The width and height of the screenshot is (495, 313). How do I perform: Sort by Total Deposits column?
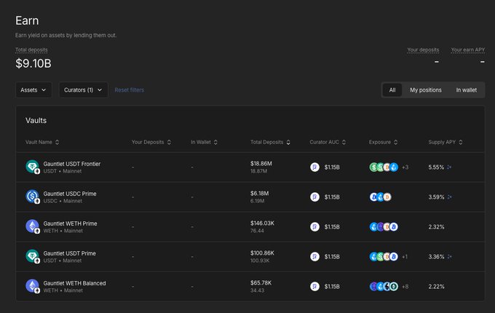tap(271, 142)
